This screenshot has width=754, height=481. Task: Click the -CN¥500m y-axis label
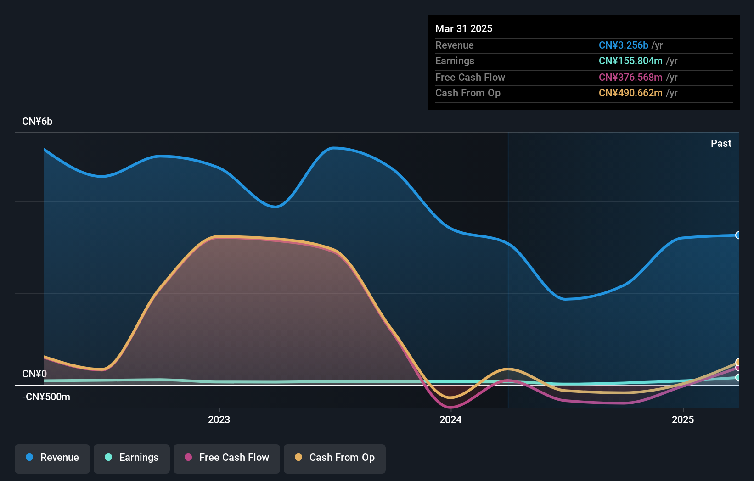click(46, 397)
